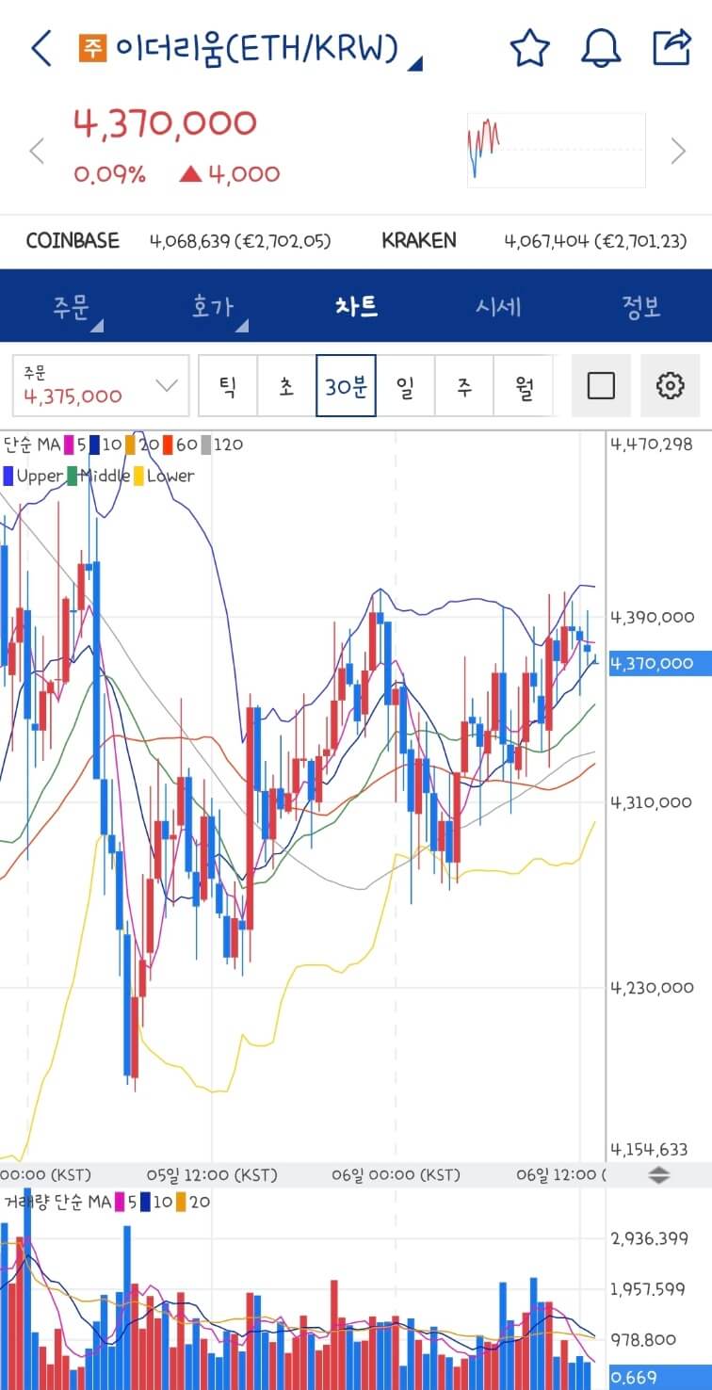Toggle fullscreen chart square icon
Viewport: 712px width, 1390px height.
(x=601, y=385)
